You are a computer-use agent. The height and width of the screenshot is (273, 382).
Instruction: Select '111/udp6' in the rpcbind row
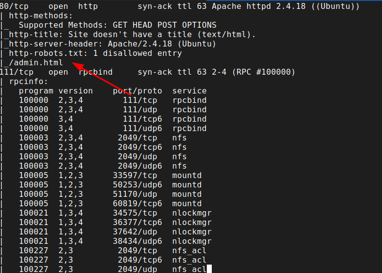point(143,129)
